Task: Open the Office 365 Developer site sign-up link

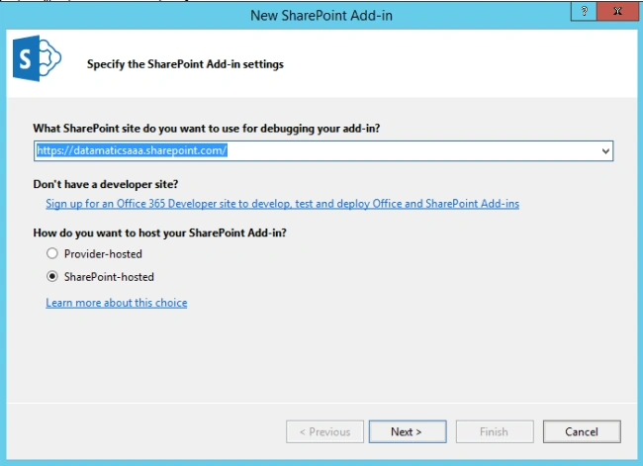Action: (x=283, y=204)
